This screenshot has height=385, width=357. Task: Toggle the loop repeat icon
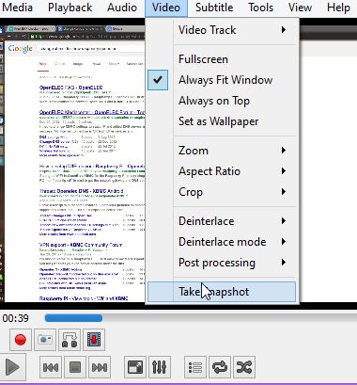220,367
